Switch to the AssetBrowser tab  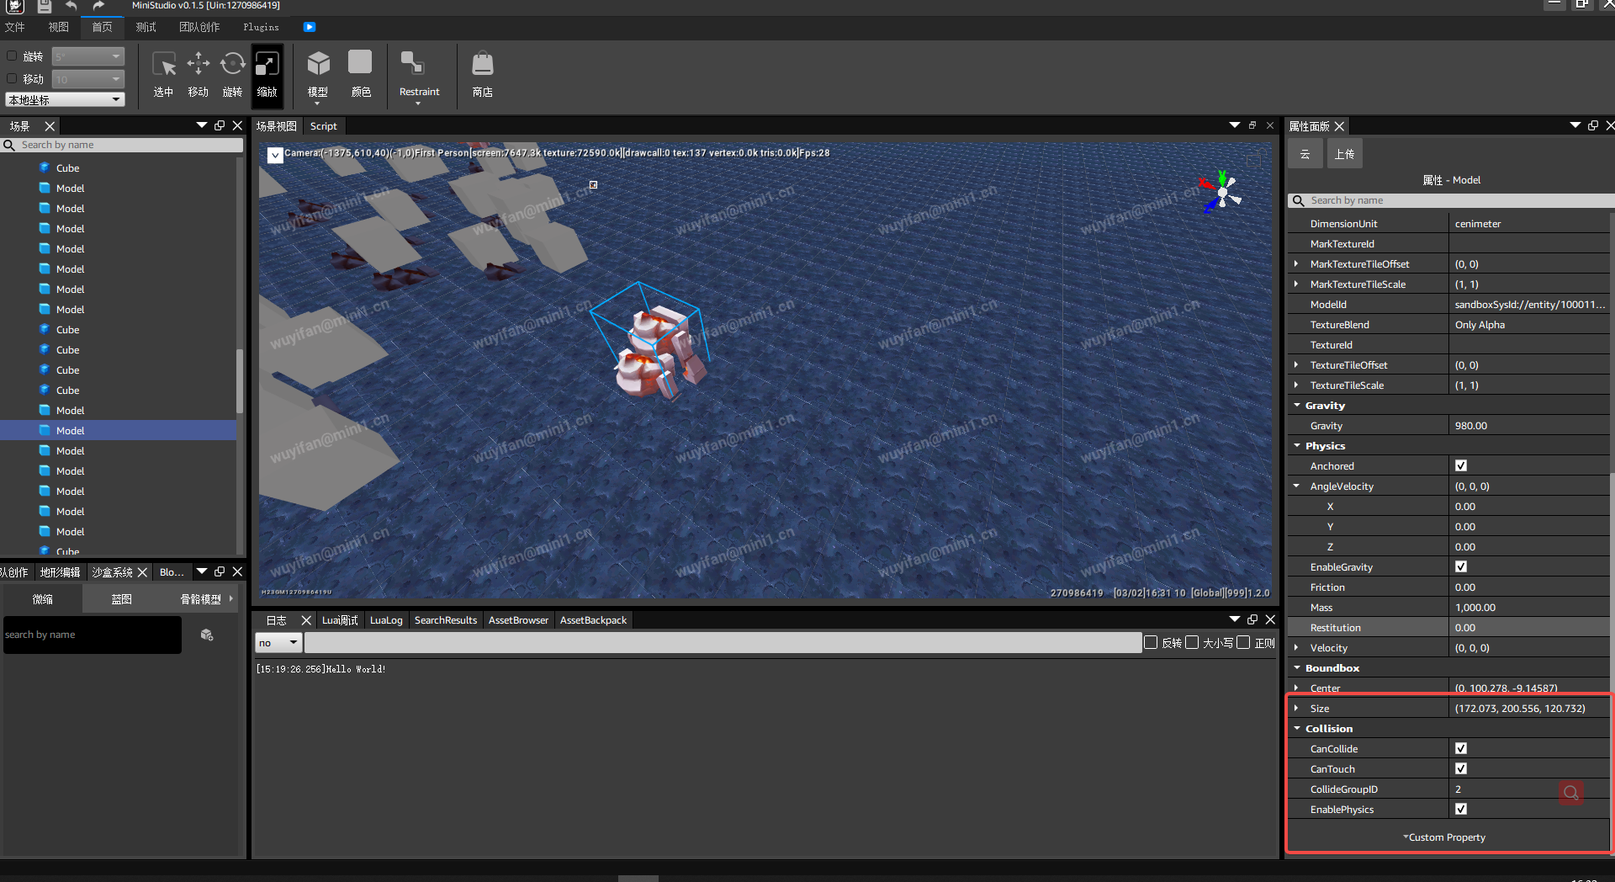(518, 620)
